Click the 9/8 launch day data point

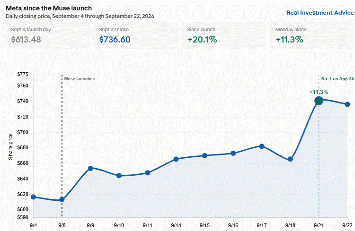point(62,199)
